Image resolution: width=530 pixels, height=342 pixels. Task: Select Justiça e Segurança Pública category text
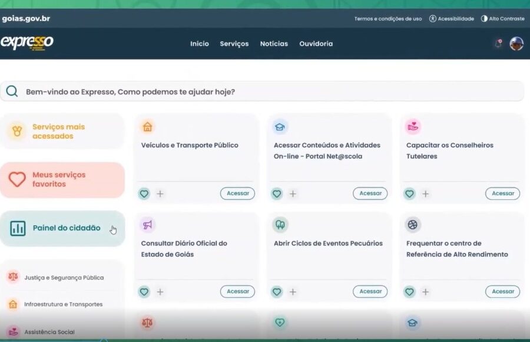point(64,277)
